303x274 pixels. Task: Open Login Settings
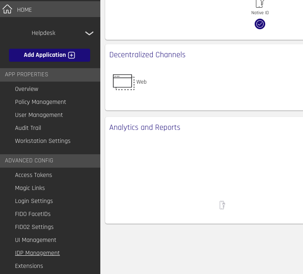[x=34, y=201]
